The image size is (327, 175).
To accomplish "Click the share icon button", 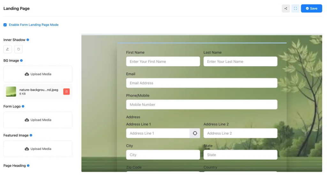I will [x=286, y=9].
